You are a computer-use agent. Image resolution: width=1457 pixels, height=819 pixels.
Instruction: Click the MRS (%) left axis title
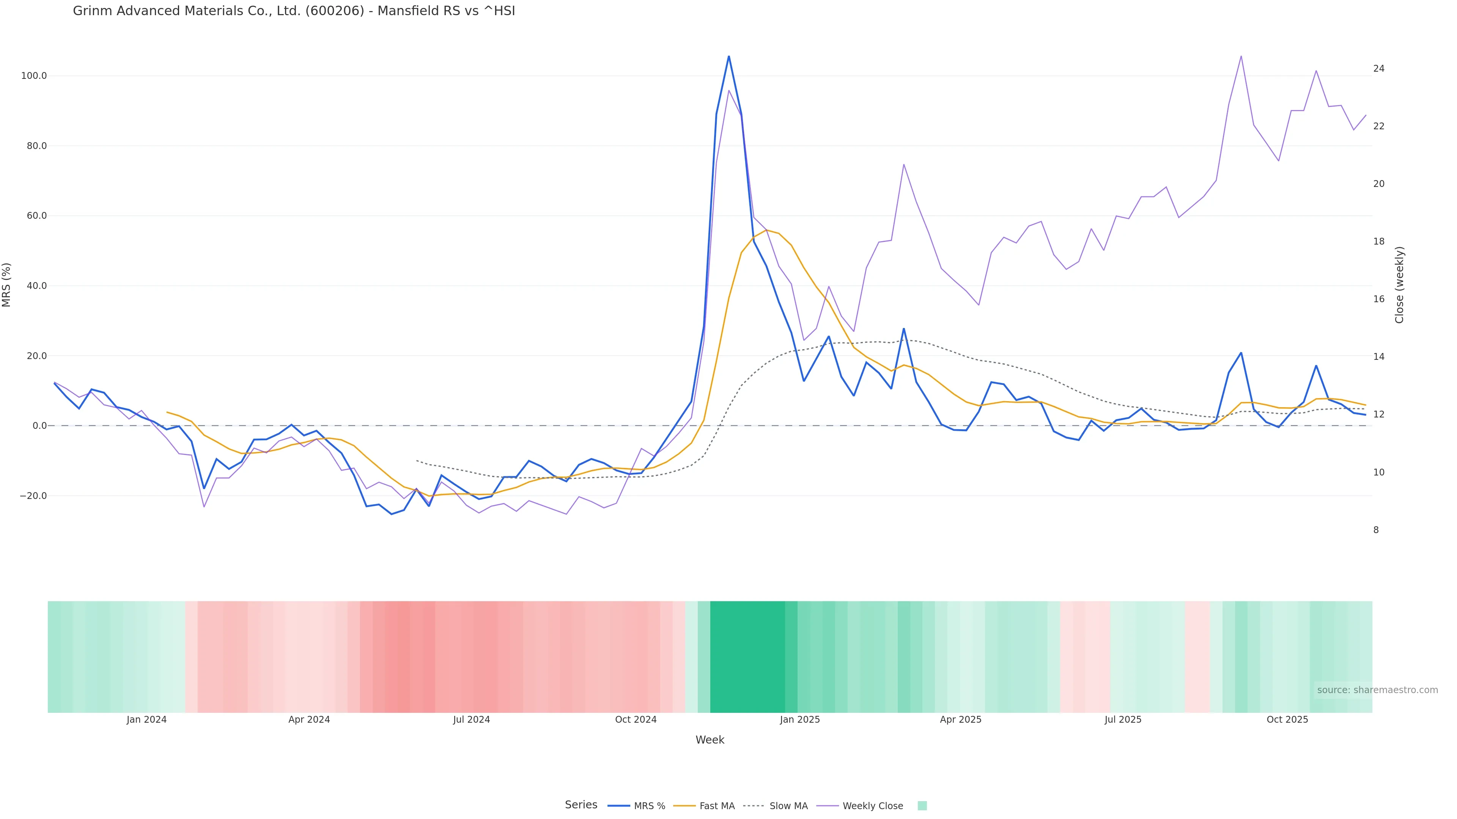pos(7,285)
